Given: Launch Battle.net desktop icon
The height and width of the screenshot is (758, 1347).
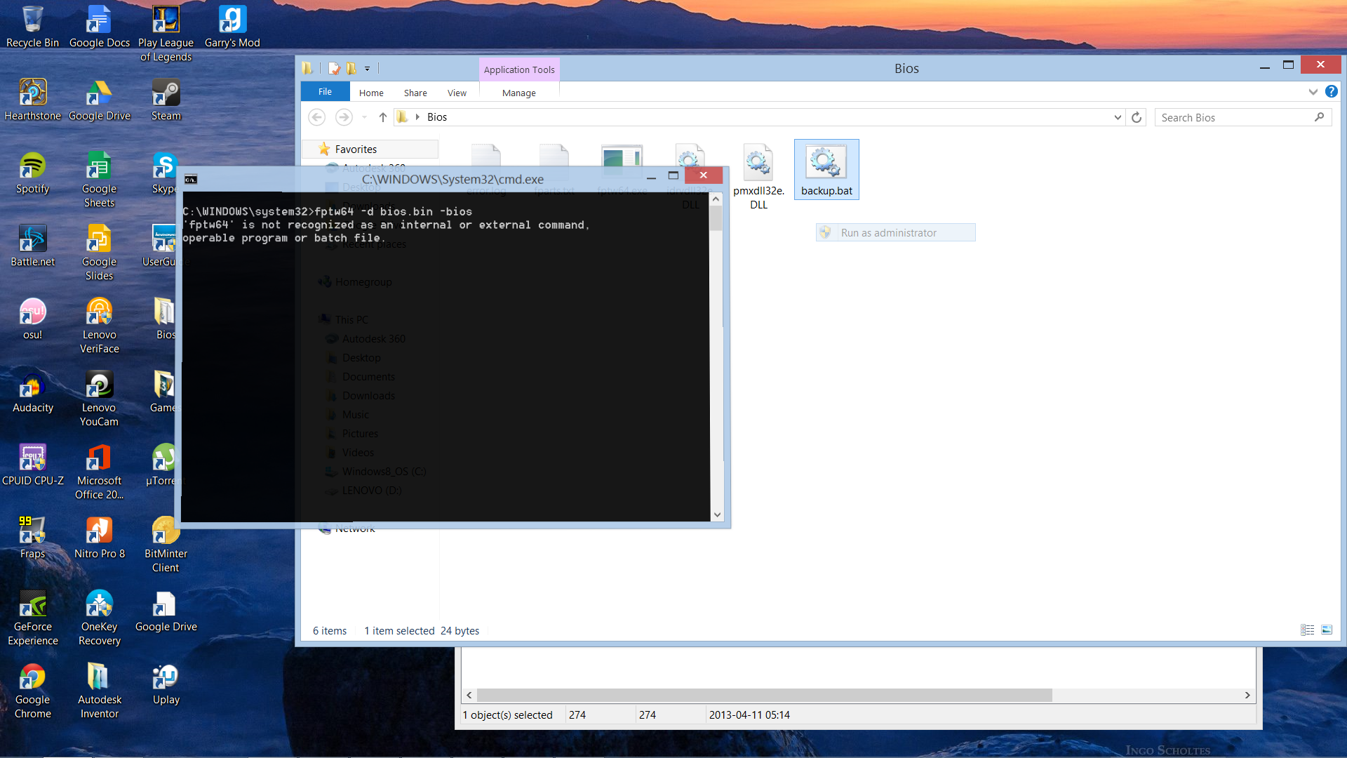Looking at the screenshot, I should [32, 246].
